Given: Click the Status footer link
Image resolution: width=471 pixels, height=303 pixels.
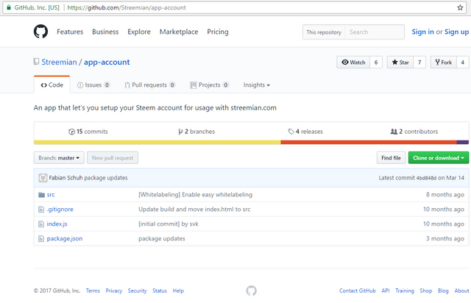Looking at the screenshot, I should tap(160, 290).
